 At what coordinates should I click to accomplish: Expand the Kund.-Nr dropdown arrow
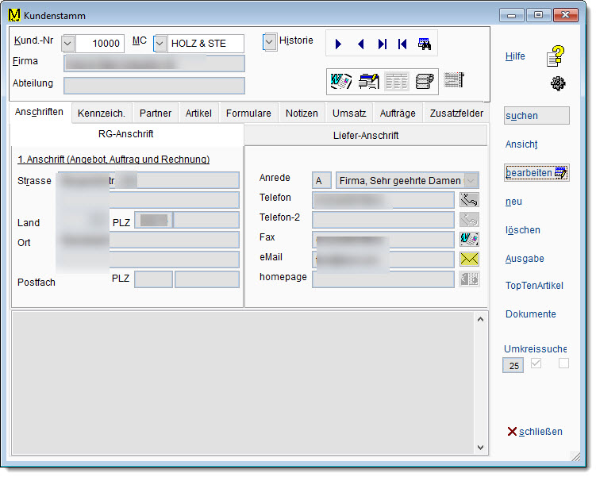tap(67, 44)
